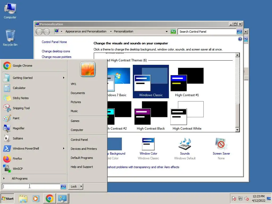Click Chrome icon in taskbar
Screen dimensions: 272x204
49,198
